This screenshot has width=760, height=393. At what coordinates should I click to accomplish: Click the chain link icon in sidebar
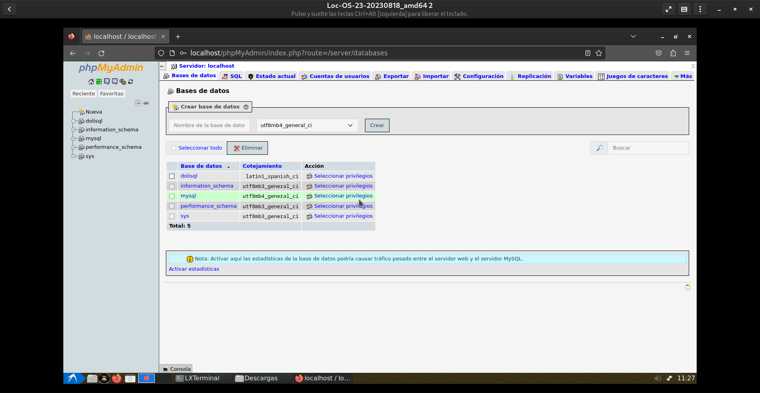[146, 103]
